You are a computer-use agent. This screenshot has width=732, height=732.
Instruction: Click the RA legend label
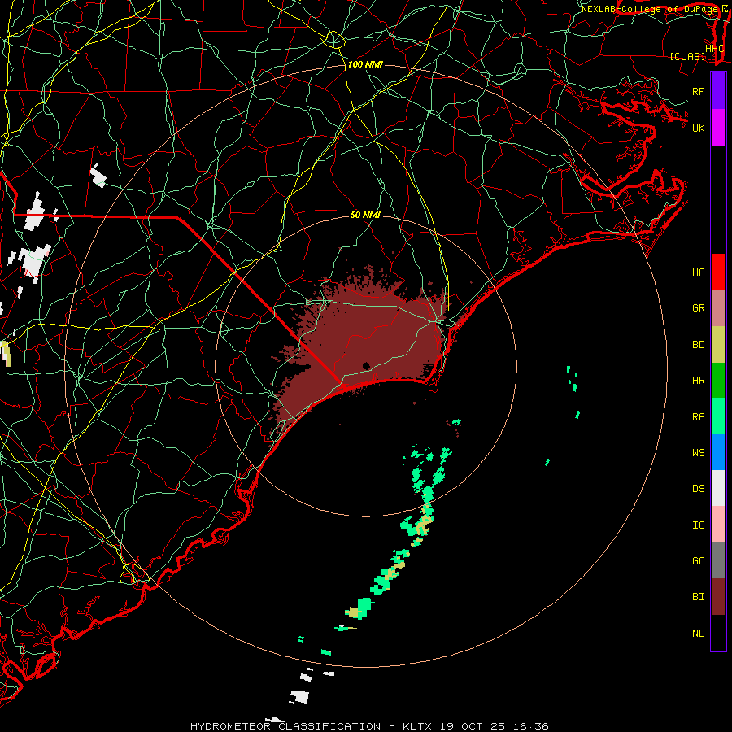(698, 417)
